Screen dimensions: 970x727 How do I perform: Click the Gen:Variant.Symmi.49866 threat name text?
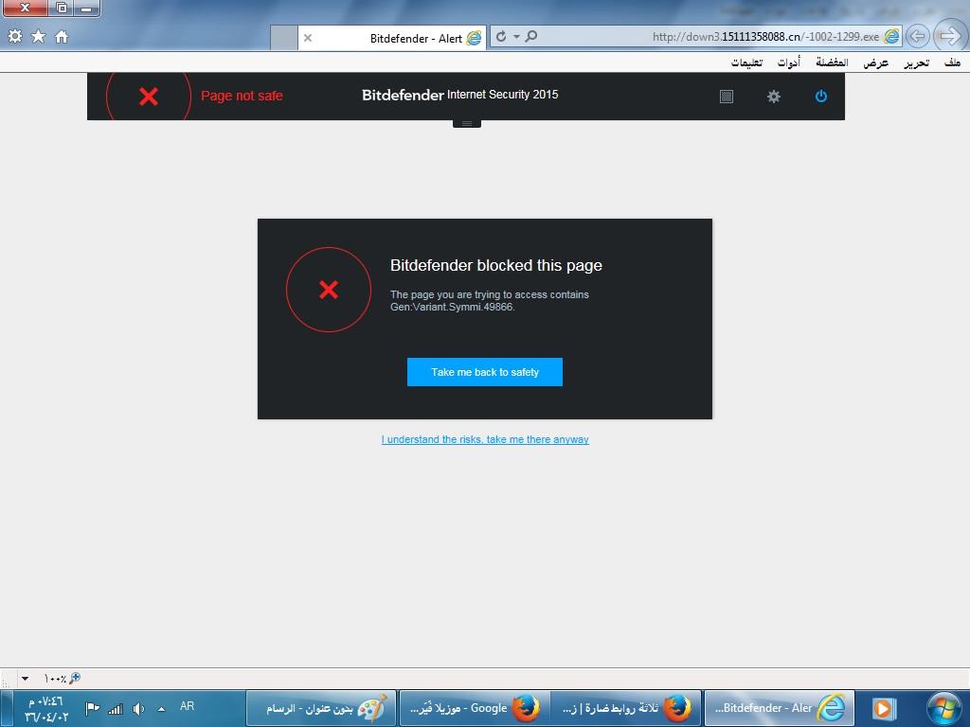[452, 307]
